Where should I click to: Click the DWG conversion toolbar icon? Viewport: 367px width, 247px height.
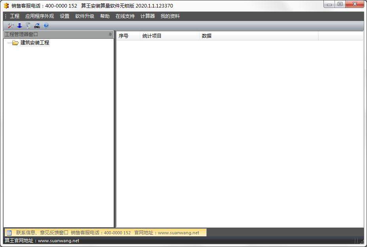37,26
